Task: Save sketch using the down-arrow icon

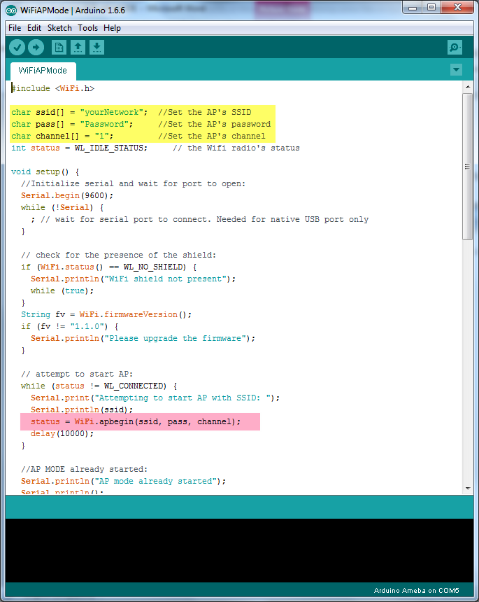Action: coord(96,47)
